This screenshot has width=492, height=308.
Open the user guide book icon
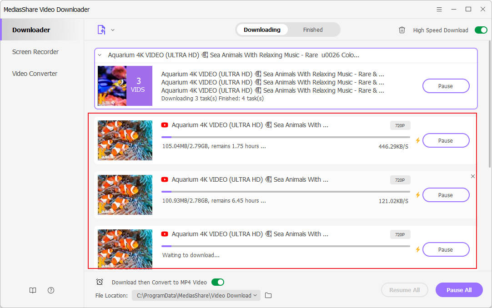pyautogui.click(x=32, y=290)
